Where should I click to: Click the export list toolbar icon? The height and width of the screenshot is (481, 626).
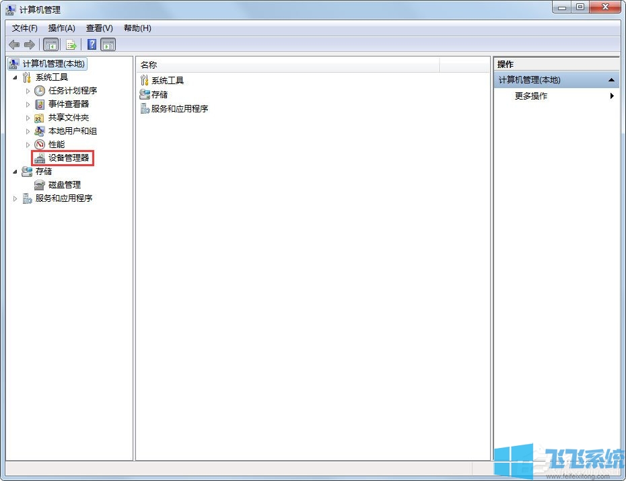click(x=71, y=44)
